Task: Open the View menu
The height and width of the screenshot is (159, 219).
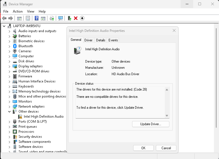Action: point(31,11)
